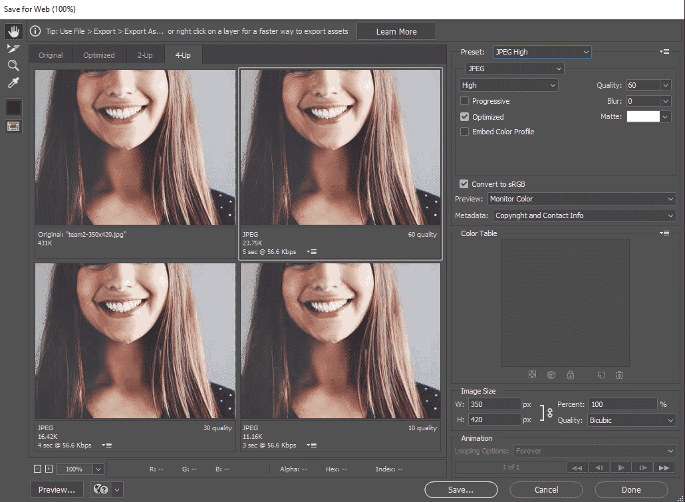Click the new color table entry icon

coord(601,375)
